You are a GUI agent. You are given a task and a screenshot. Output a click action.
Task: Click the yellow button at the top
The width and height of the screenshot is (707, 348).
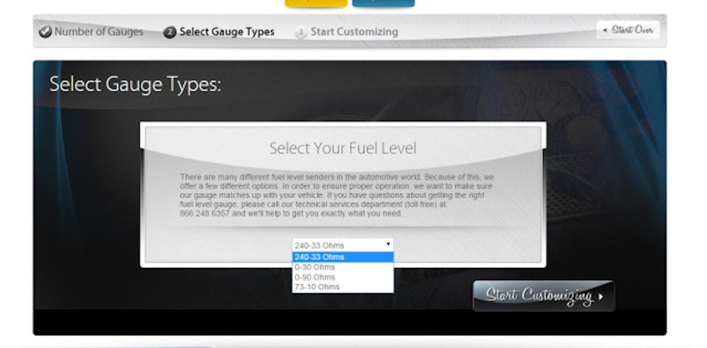click(x=316, y=3)
